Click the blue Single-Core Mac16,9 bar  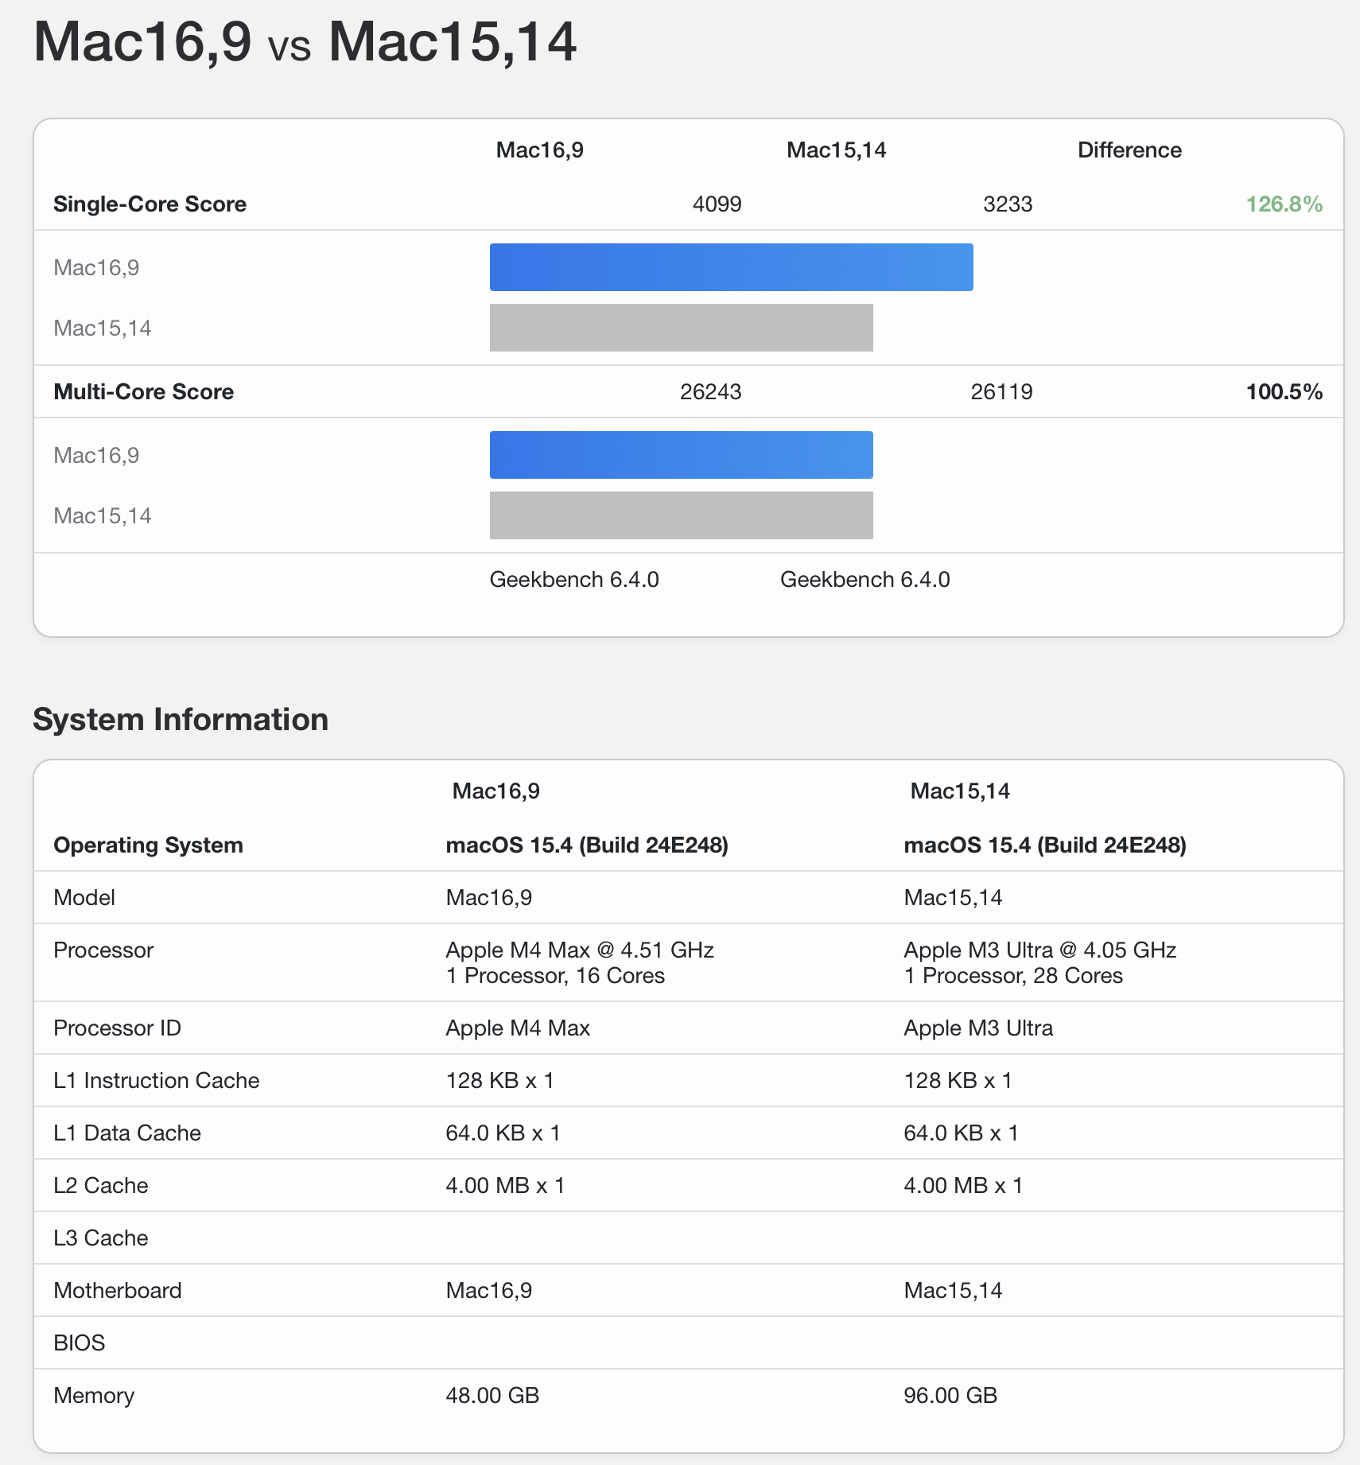point(731,267)
